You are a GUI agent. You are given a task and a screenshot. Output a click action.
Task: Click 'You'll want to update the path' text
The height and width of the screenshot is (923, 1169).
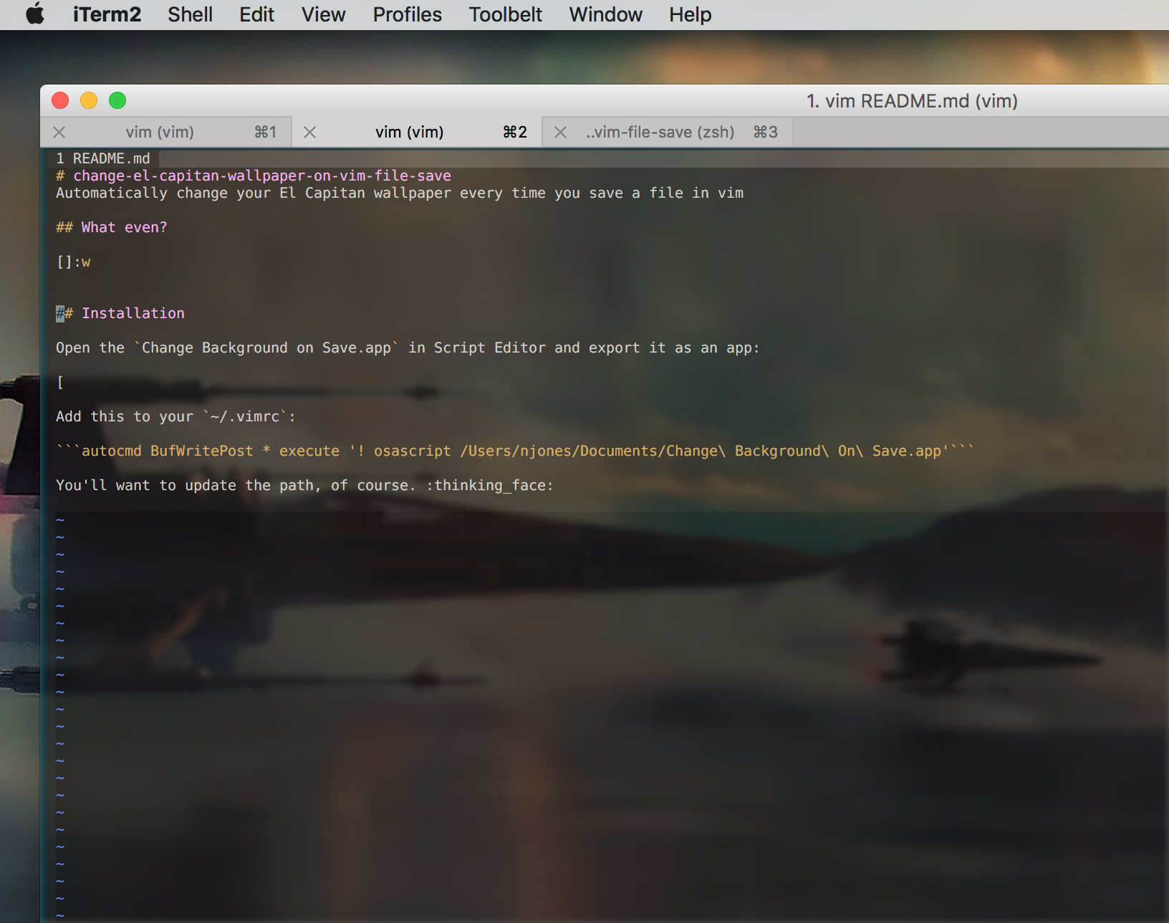pyautogui.click(x=189, y=485)
